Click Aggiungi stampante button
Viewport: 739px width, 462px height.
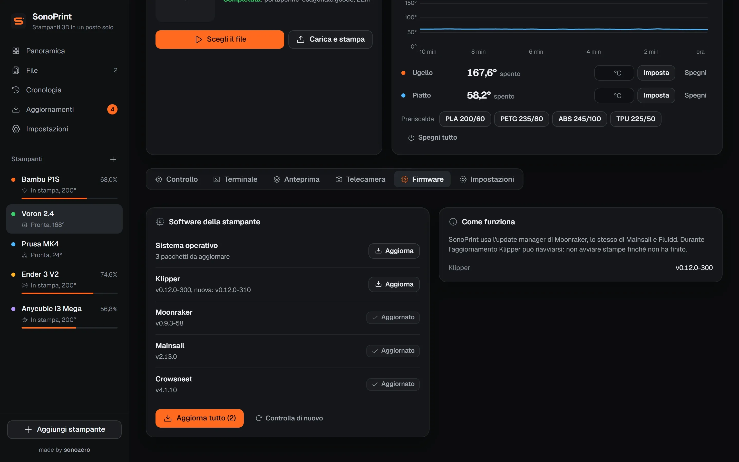[64, 429]
